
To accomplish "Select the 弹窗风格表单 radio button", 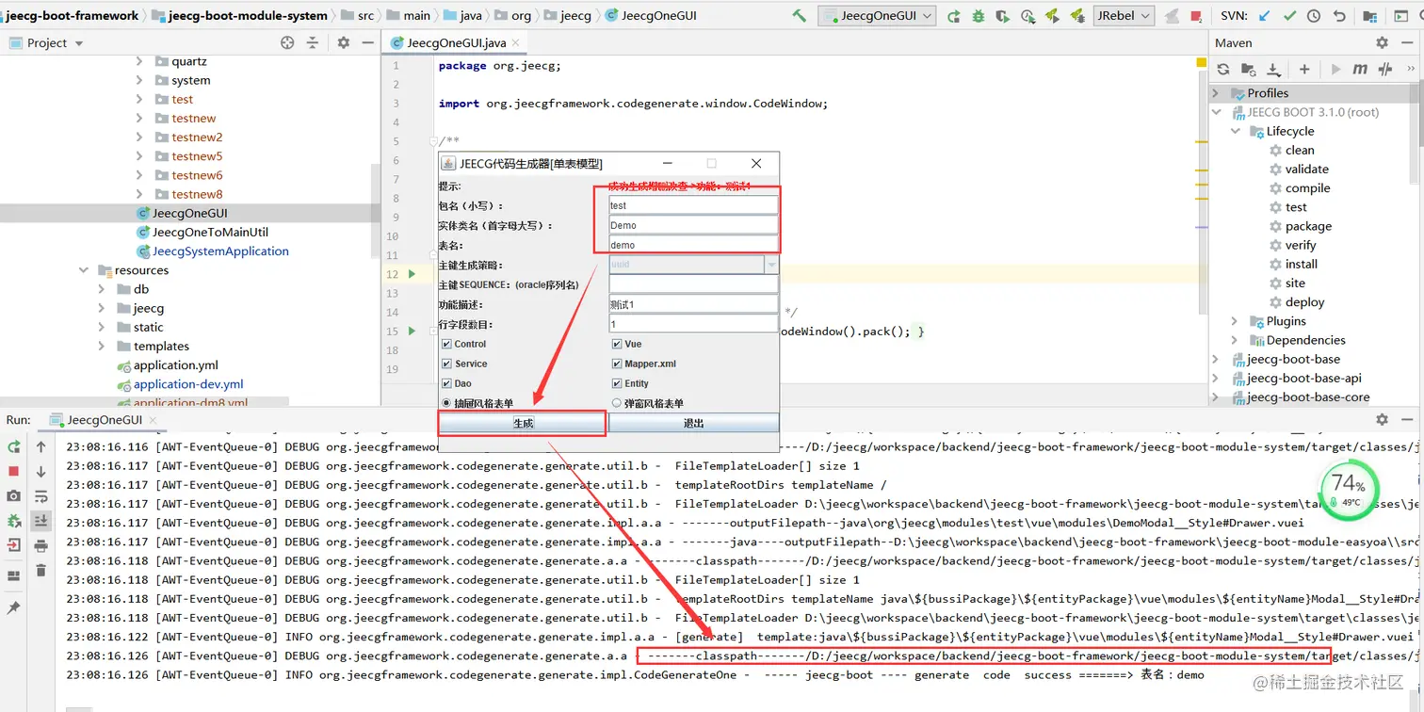I will (x=618, y=403).
